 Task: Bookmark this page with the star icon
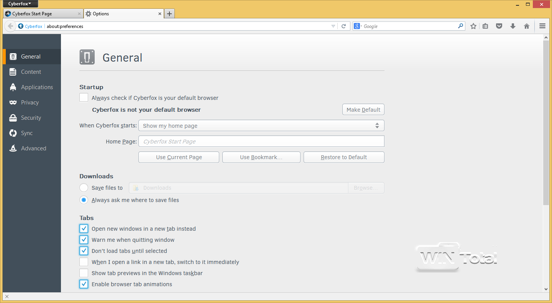coord(473,26)
